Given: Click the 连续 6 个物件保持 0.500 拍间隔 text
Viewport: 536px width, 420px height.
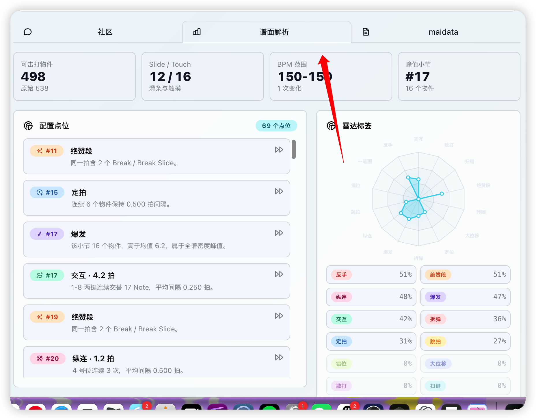Looking at the screenshot, I should pyautogui.click(x=121, y=204).
